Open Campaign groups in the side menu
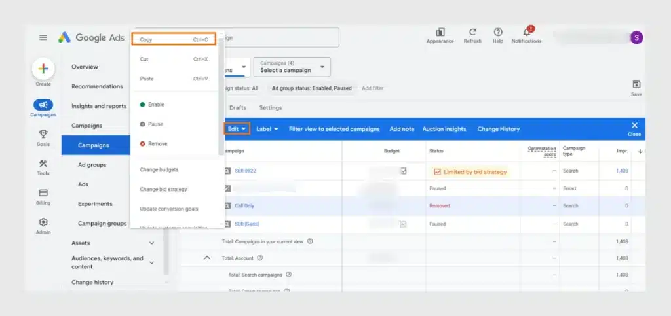This screenshot has width=671, height=316. tap(102, 223)
